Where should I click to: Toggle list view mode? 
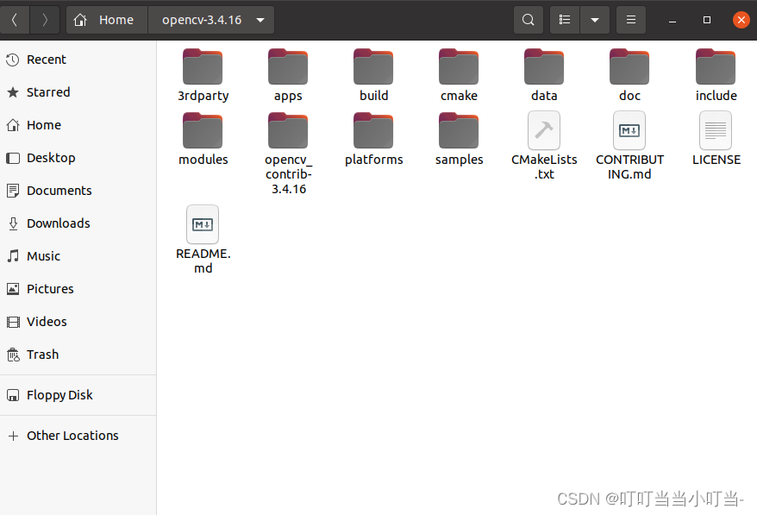[565, 20]
